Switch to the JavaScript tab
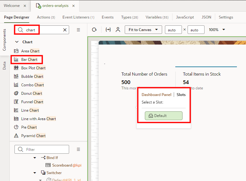 [185, 17]
